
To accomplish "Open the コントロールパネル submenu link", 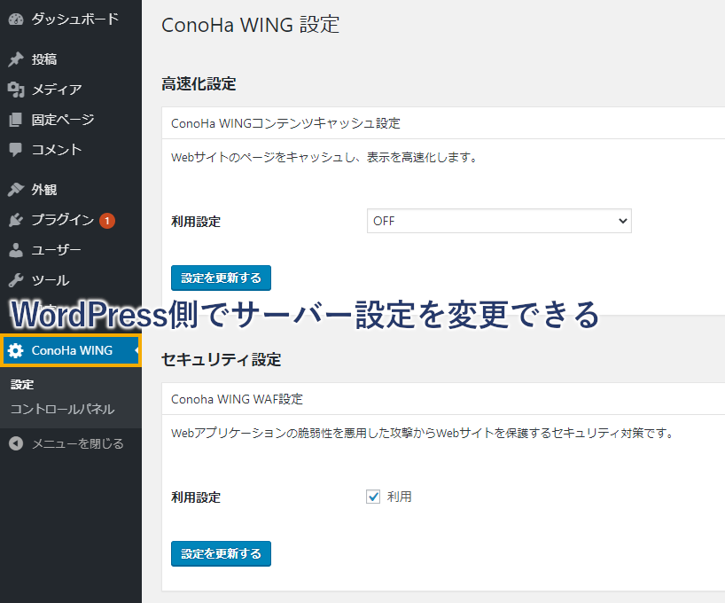I will point(62,409).
